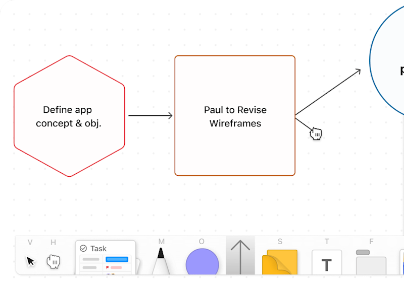Activate the Hand pan tool
404x290 pixels.
53,261
